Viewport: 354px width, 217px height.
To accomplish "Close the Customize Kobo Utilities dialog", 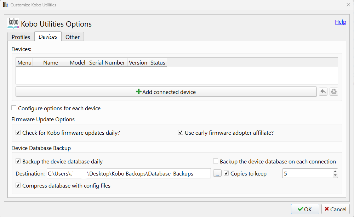I will point(348,5).
